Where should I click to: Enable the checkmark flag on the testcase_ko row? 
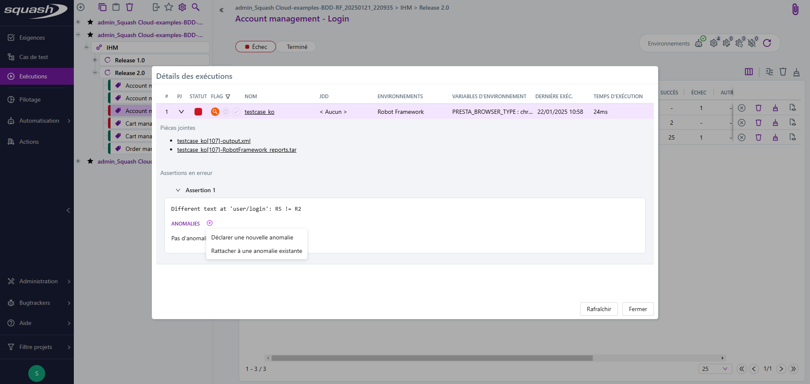236,112
